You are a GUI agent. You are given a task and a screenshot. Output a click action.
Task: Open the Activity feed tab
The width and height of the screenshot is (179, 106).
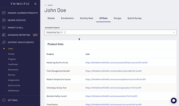(86, 18)
